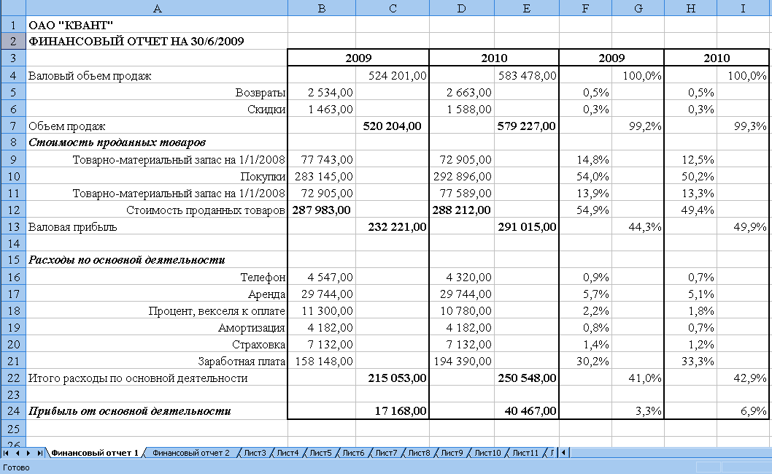The image size is (772, 474).
Task: Click the 579 227,00 bold value
Action: click(x=526, y=126)
